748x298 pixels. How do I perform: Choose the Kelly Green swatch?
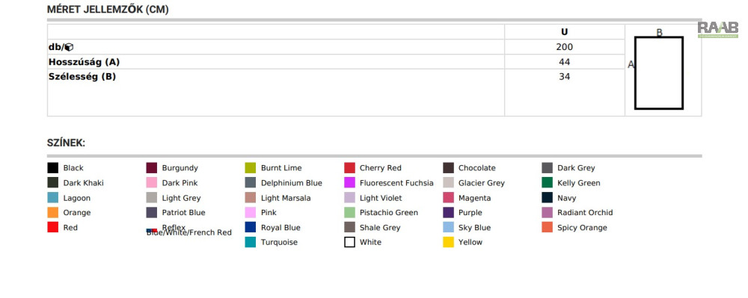click(548, 183)
